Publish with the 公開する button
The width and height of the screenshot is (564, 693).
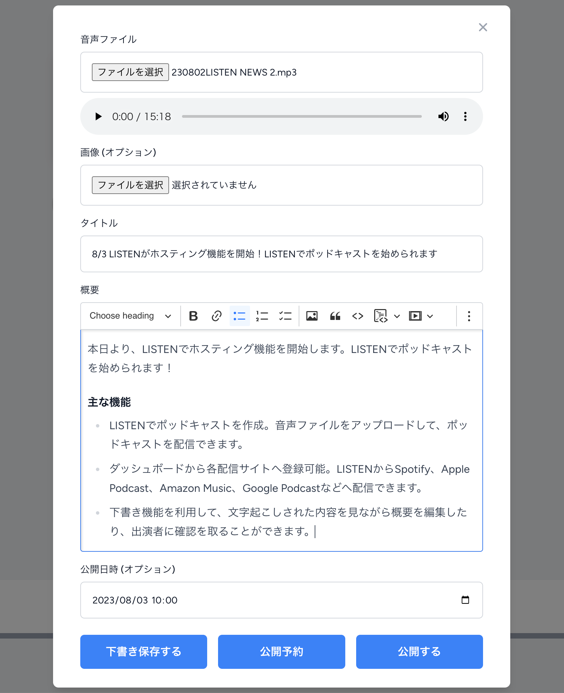click(419, 651)
